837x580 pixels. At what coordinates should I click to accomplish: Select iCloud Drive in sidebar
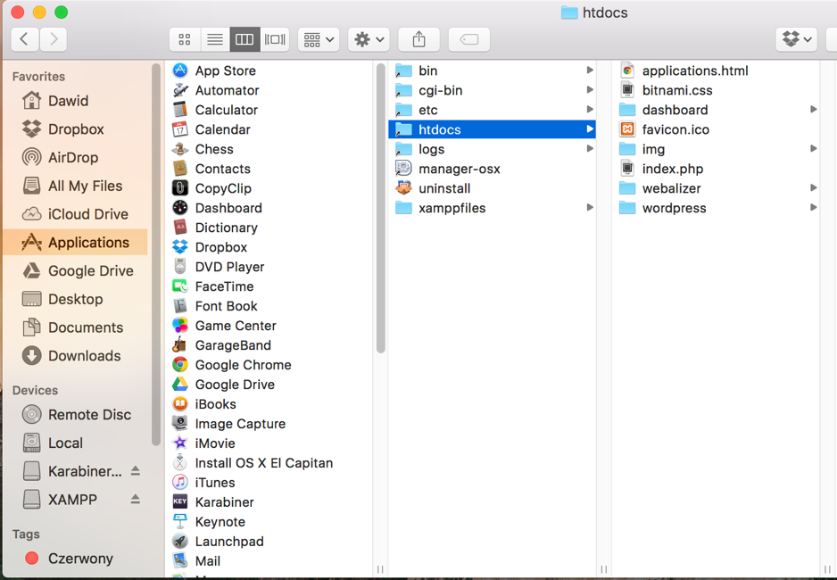point(87,214)
